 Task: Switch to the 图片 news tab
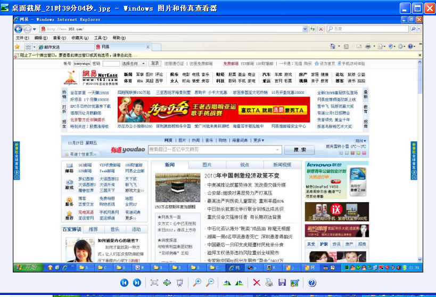207,165
